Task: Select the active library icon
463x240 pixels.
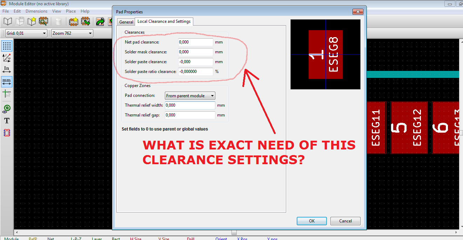Action: (x=7, y=21)
